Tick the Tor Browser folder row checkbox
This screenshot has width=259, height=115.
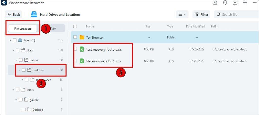(x=75, y=37)
